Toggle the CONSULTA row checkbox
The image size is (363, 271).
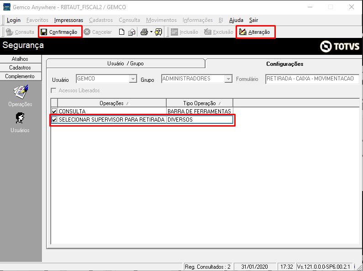(x=54, y=111)
